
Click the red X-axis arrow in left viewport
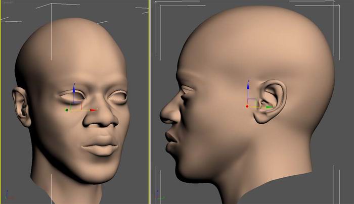click(x=94, y=110)
